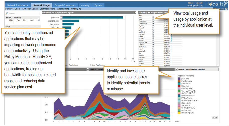This screenshot has width=229, height=126.
Task: Click legend scroll-down arrow under Application Name
Action: 216,117
